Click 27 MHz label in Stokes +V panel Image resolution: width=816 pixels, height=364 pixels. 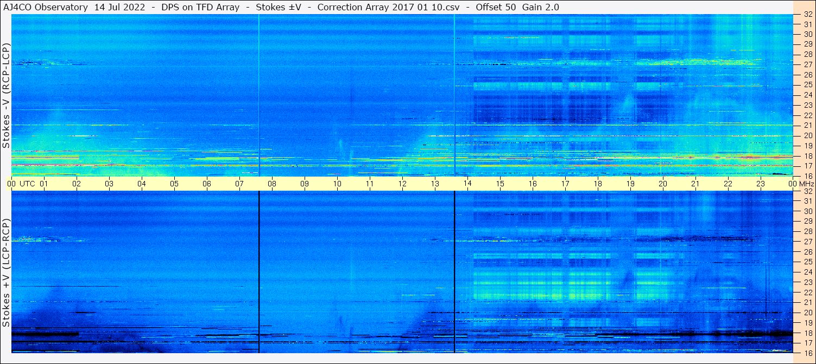click(x=808, y=242)
